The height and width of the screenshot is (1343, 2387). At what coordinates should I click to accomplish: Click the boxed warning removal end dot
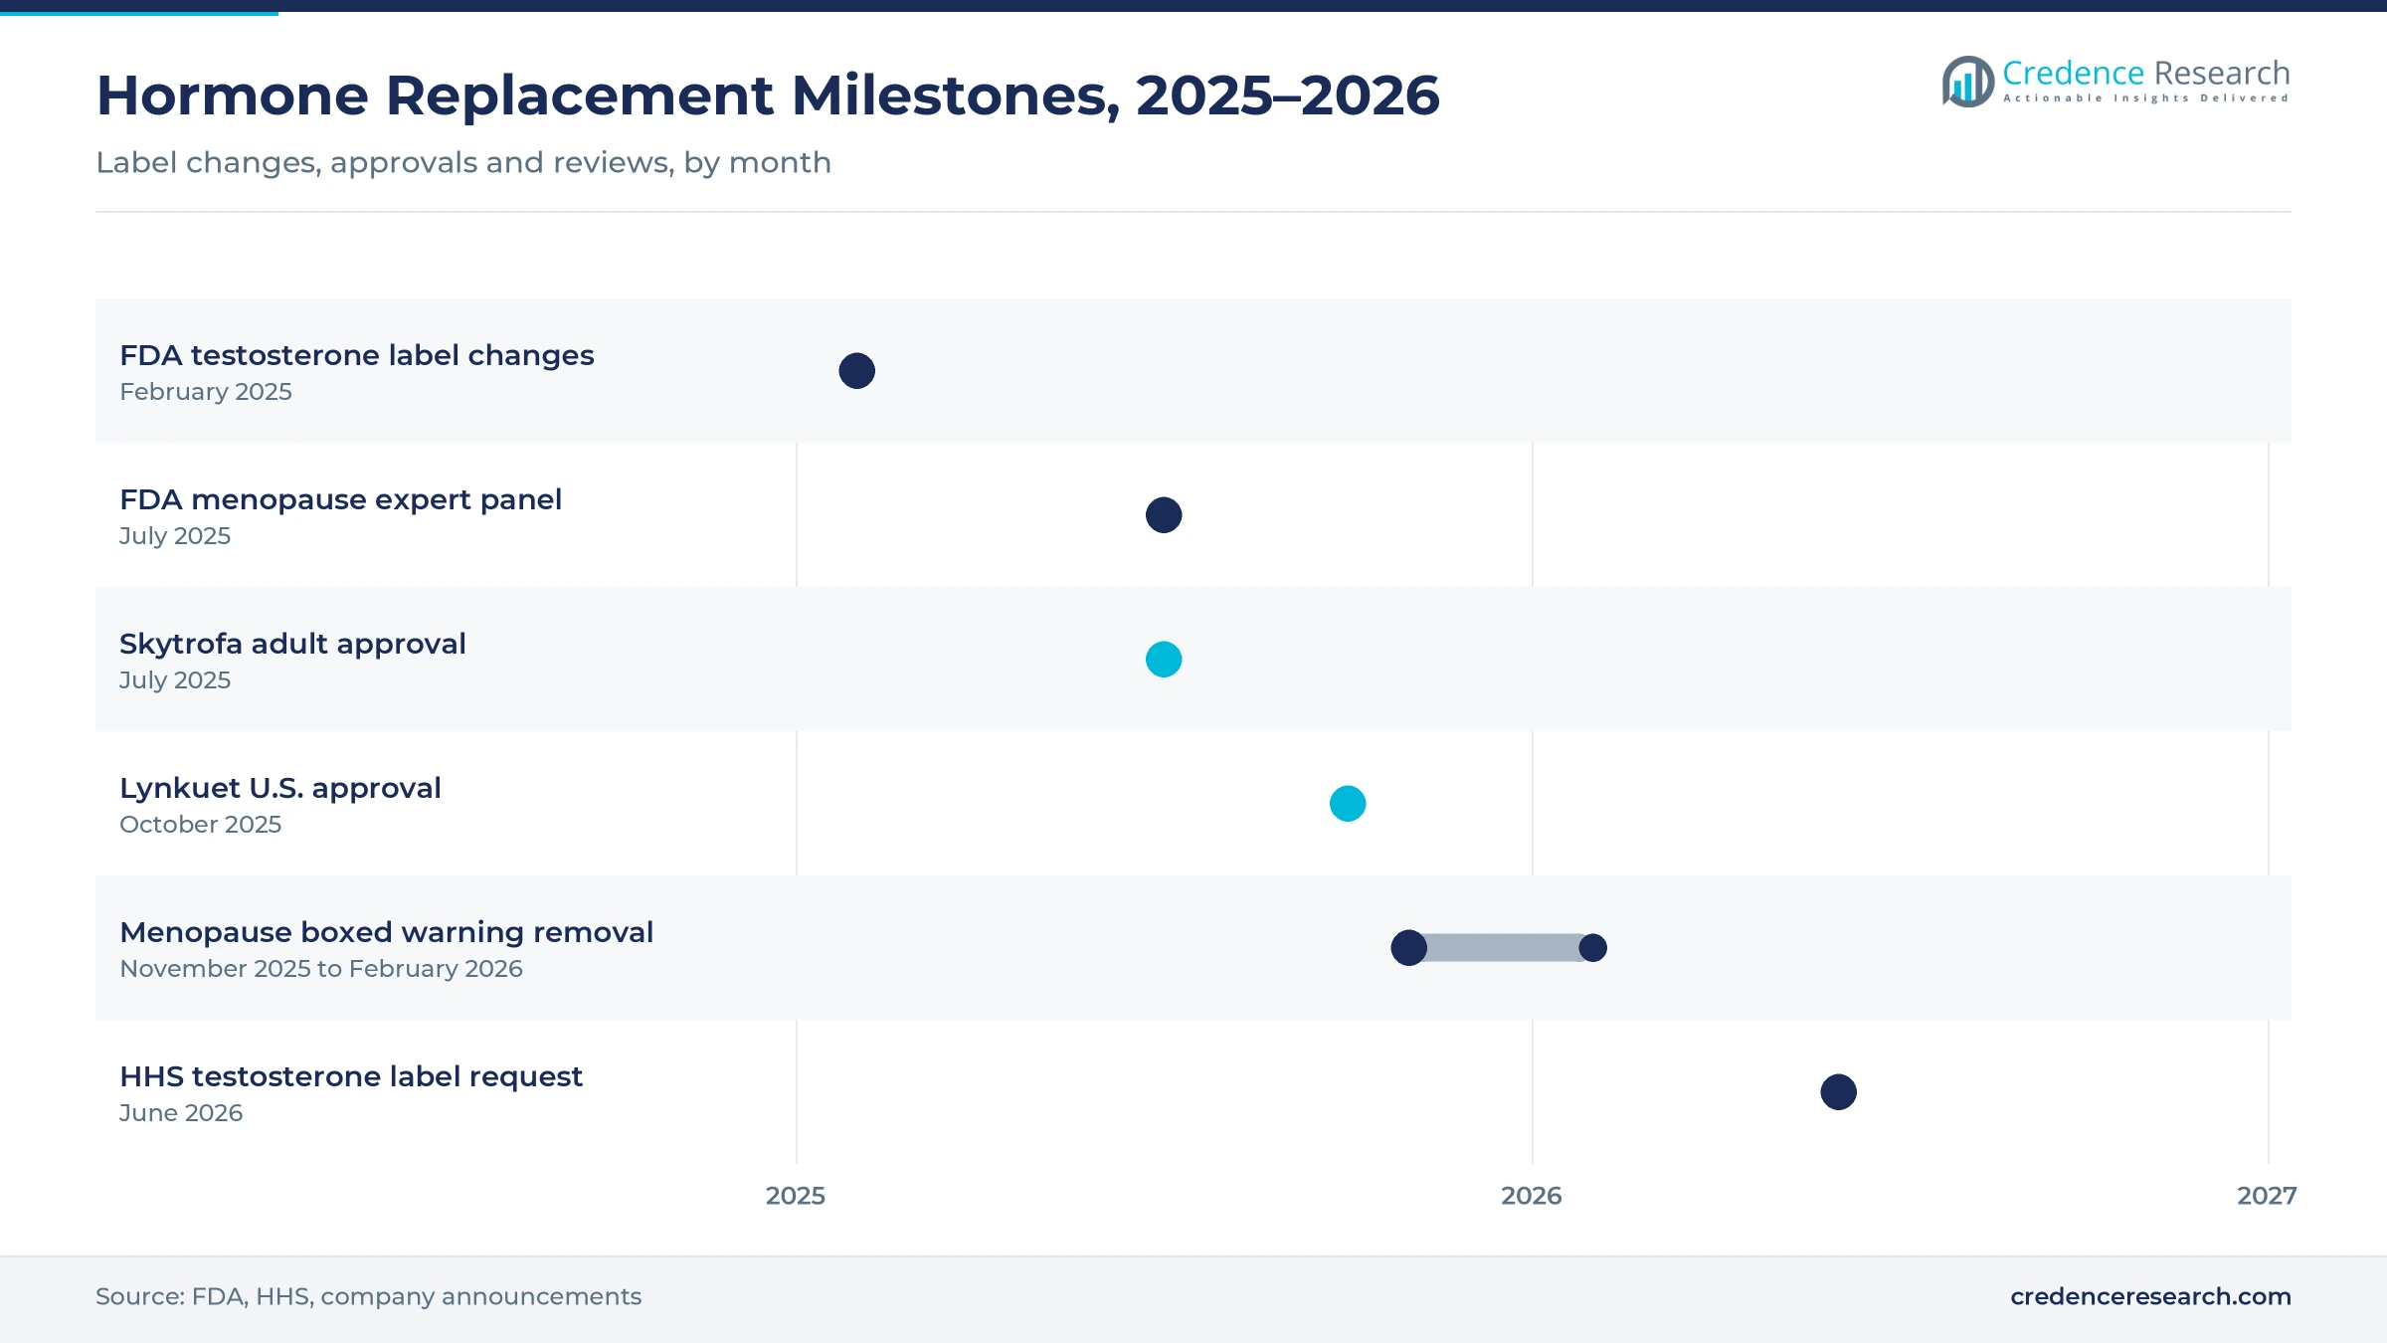(1592, 948)
